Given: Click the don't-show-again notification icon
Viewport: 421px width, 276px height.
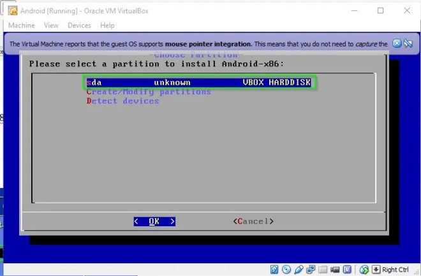Looking at the screenshot, I should [x=408, y=43].
